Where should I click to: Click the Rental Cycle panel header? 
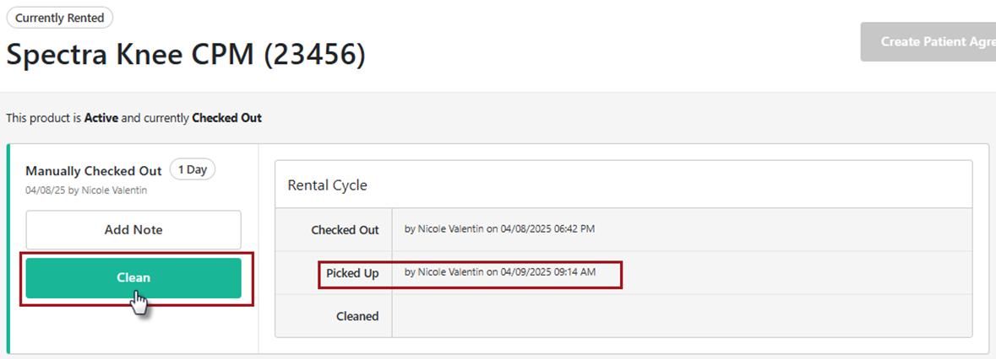pos(328,185)
